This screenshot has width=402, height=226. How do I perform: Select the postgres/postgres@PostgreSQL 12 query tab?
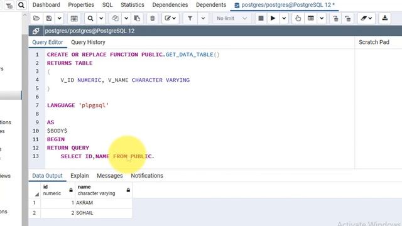pyautogui.click(x=285, y=5)
